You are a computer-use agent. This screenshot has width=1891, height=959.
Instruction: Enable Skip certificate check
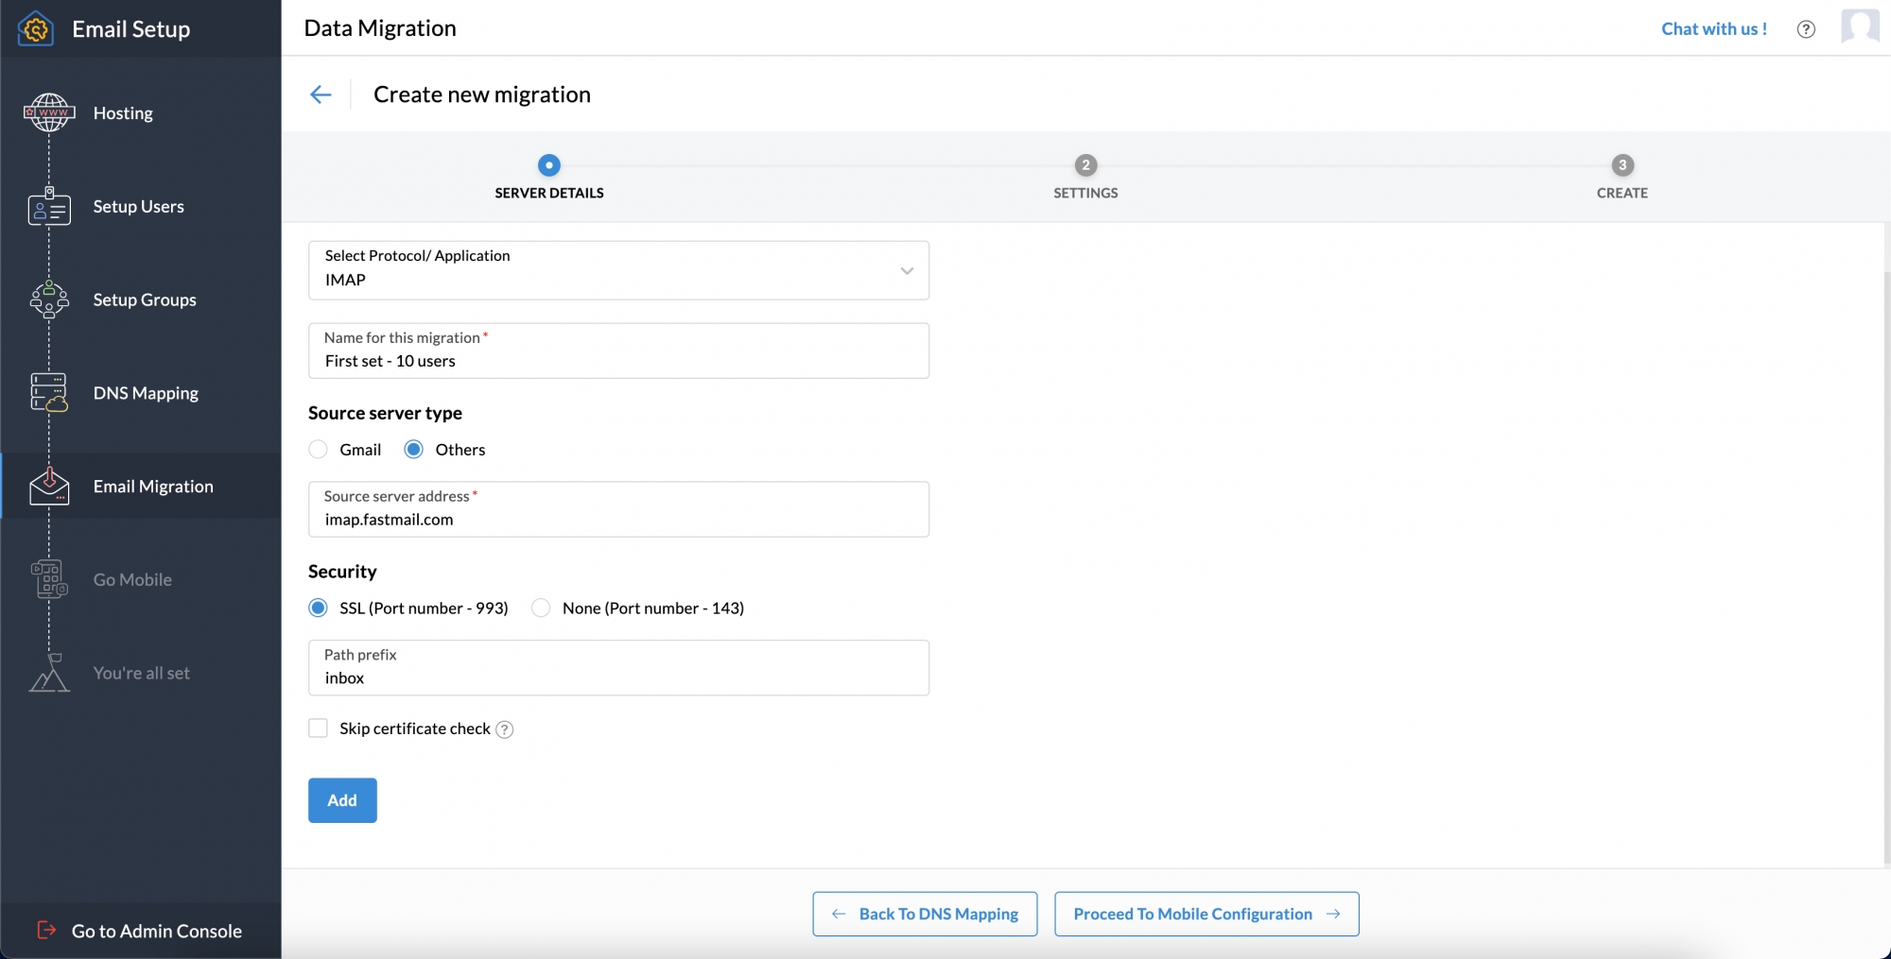pos(318,728)
